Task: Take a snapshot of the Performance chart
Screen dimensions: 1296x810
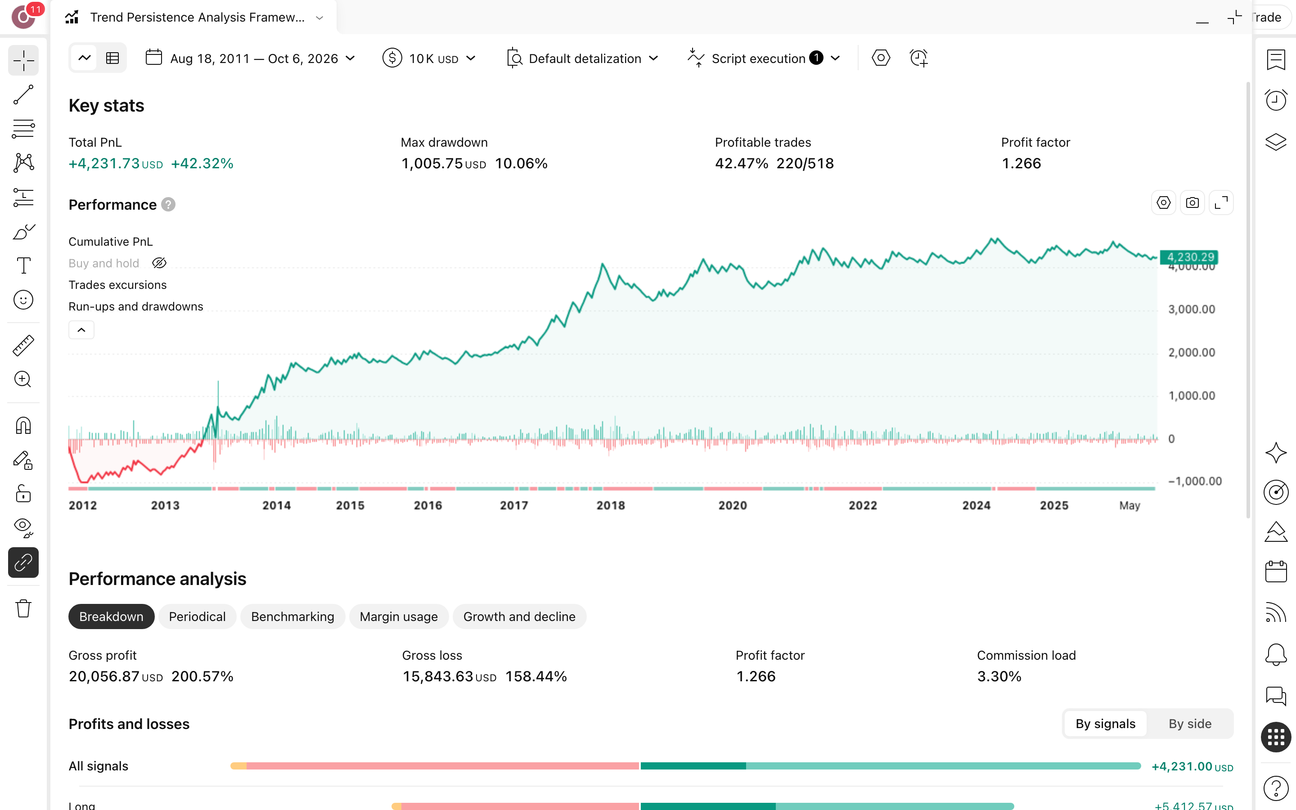Action: point(1192,203)
